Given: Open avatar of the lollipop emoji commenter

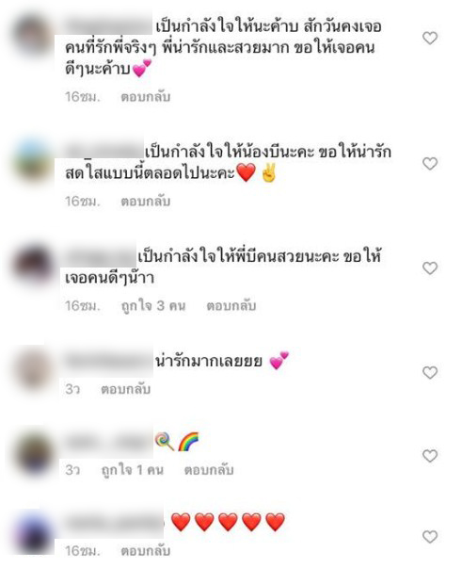Looking at the screenshot, I should [33, 453].
